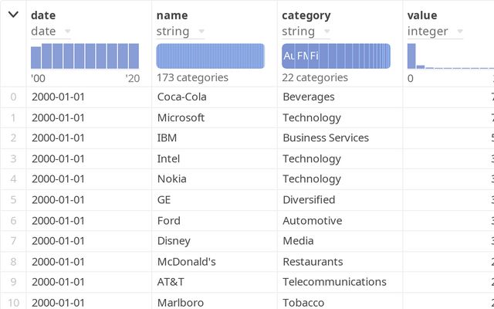Click row index 5

click(x=12, y=200)
